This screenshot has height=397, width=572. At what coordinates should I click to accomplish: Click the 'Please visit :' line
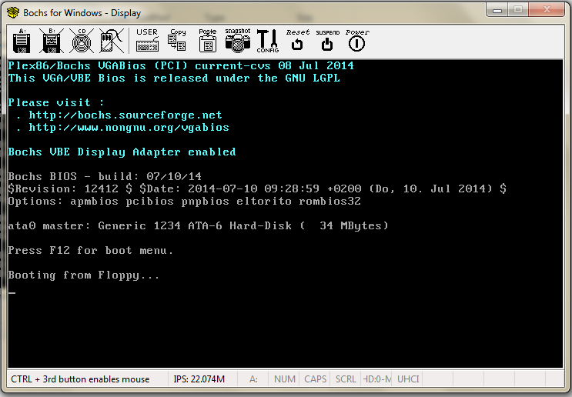coord(56,102)
